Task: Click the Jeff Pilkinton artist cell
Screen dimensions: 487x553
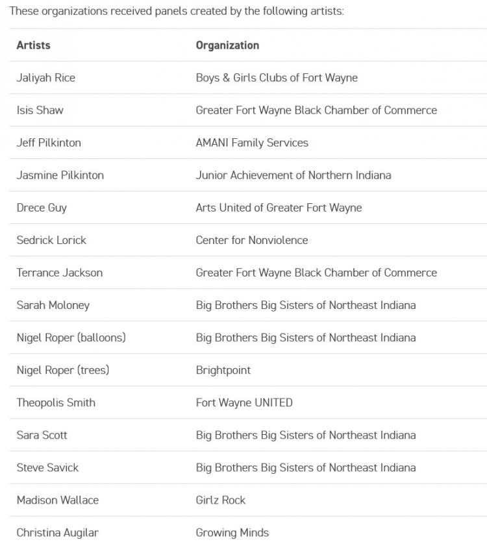Action: (x=49, y=143)
